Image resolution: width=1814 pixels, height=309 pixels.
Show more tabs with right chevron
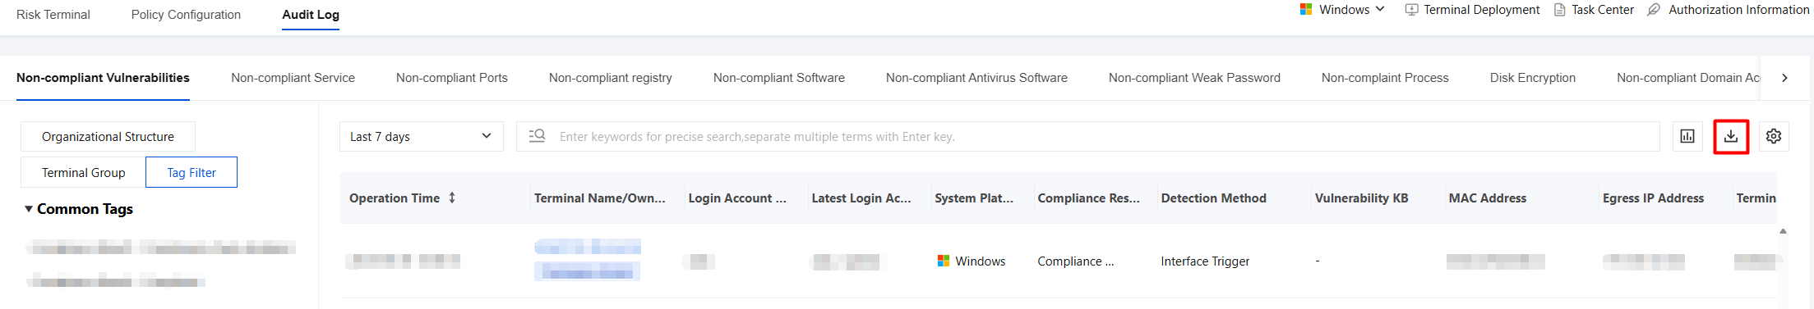point(1784,78)
